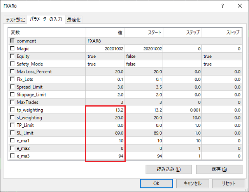Select the Slippage_Limit value 2.0 cell

(105, 94)
